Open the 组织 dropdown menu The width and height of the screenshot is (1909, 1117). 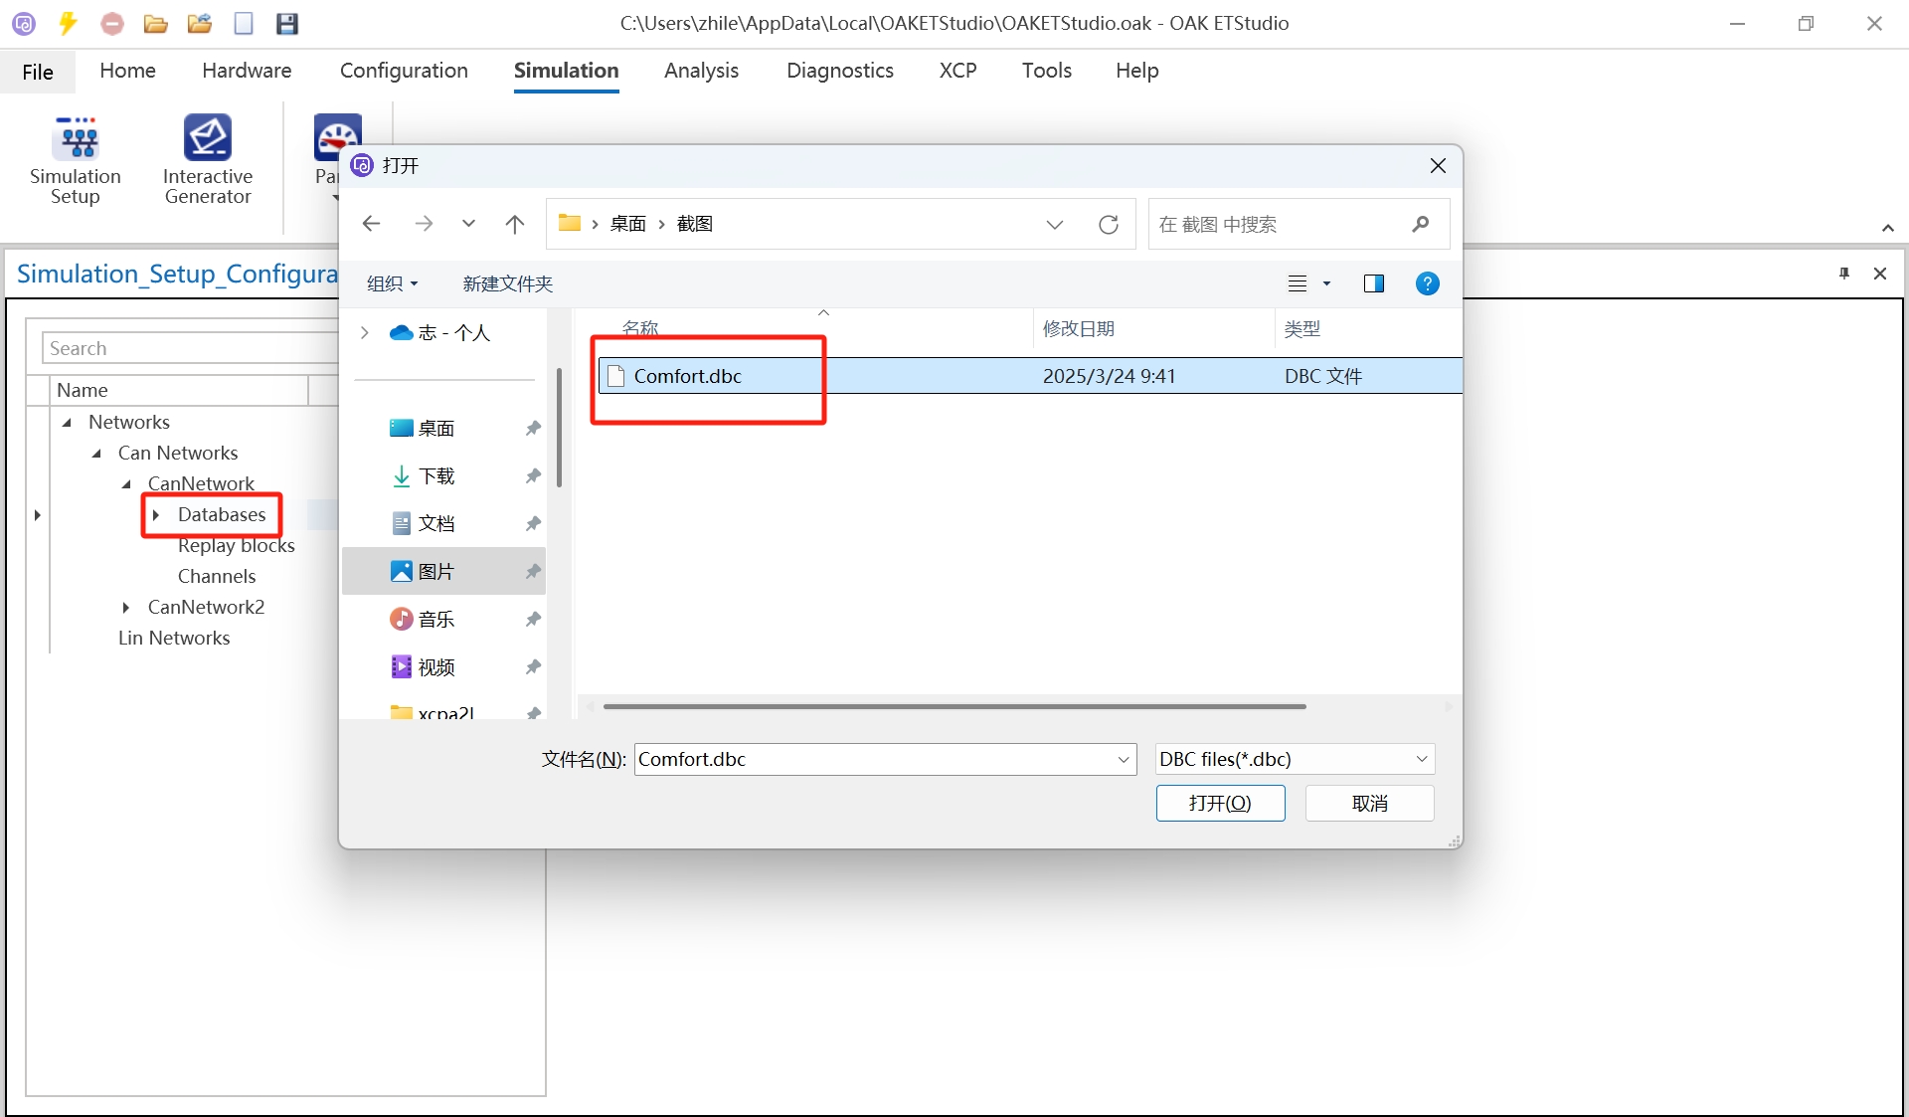pyautogui.click(x=392, y=283)
